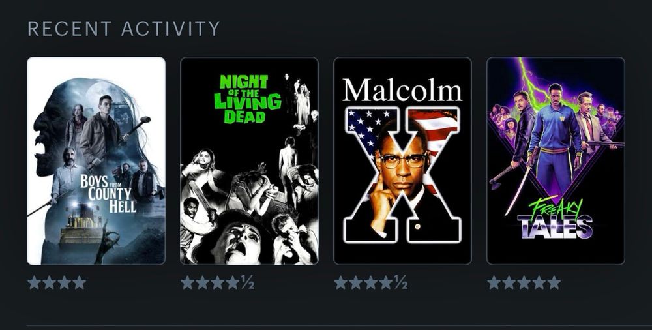Click the Freaky Tales logo text on poster
Image resolution: width=652 pixels, height=330 pixels.
(555, 218)
